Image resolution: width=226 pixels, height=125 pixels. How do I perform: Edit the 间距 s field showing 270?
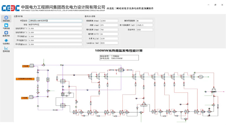(109, 25)
